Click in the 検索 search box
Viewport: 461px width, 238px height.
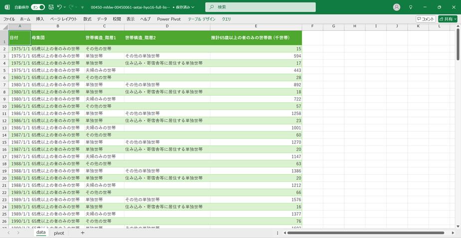click(x=260, y=7)
